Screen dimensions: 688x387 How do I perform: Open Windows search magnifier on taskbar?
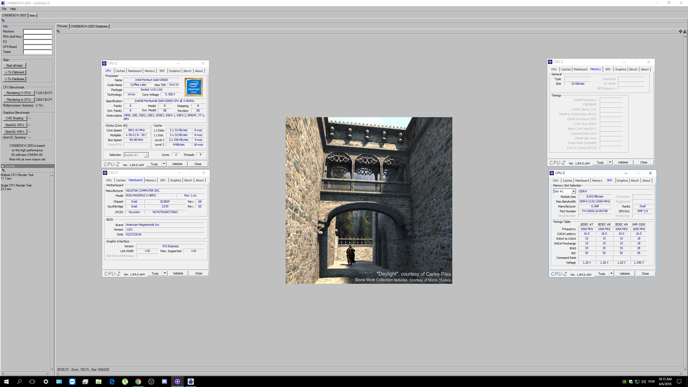pos(19,381)
